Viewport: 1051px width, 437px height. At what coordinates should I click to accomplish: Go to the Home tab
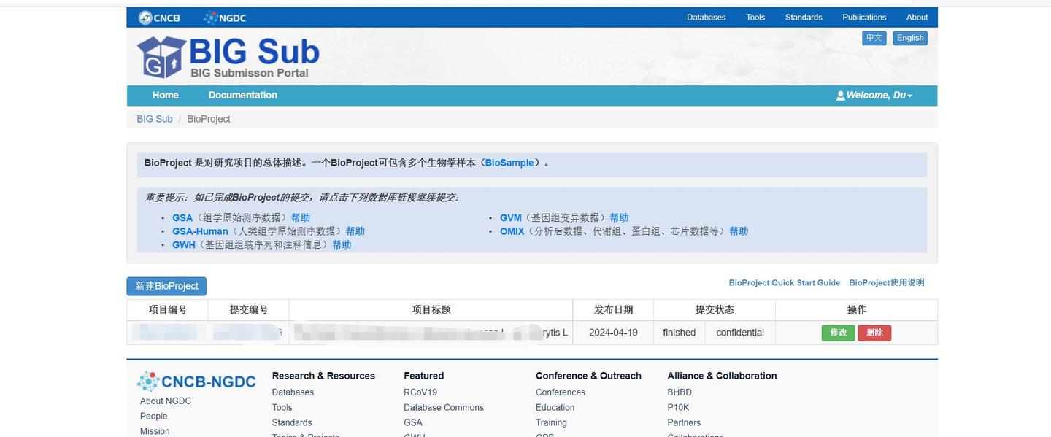(166, 96)
